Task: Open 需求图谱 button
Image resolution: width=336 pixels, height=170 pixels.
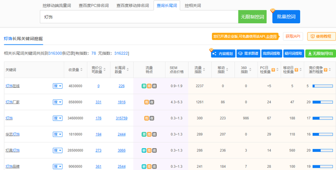Action: point(248,53)
